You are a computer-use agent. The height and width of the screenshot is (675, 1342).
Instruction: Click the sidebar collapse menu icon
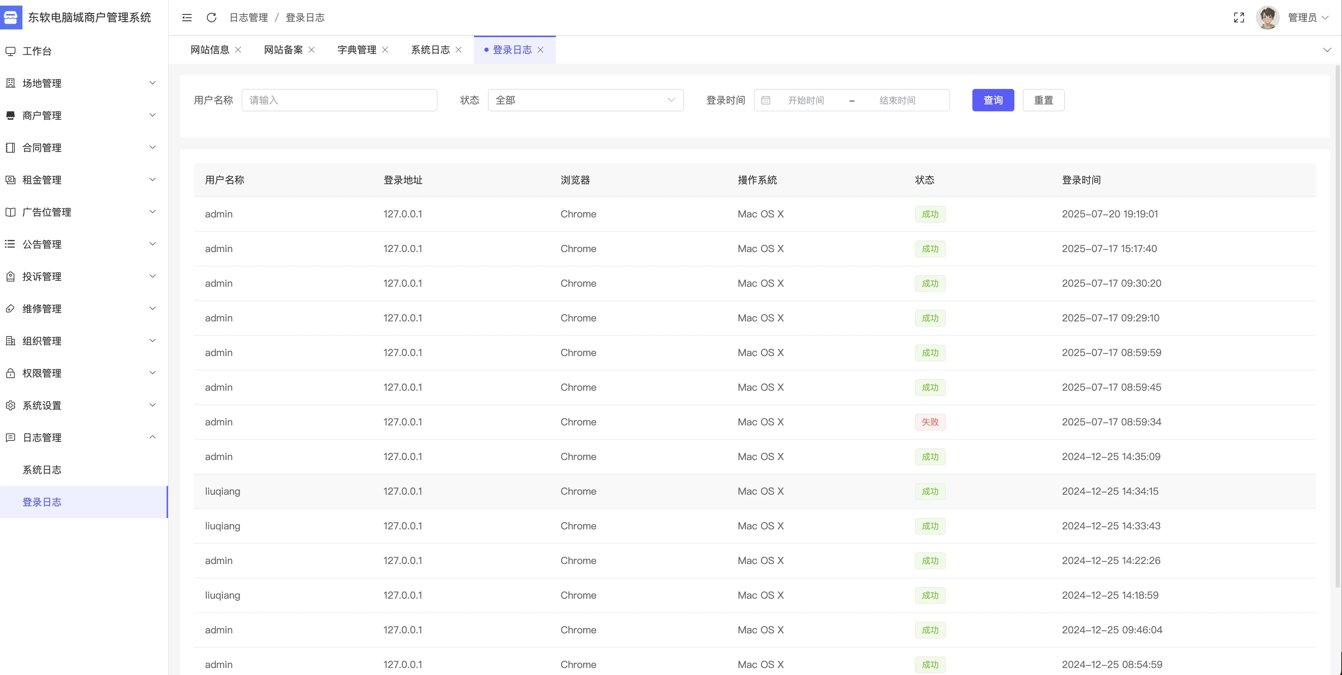(x=187, y=18)
